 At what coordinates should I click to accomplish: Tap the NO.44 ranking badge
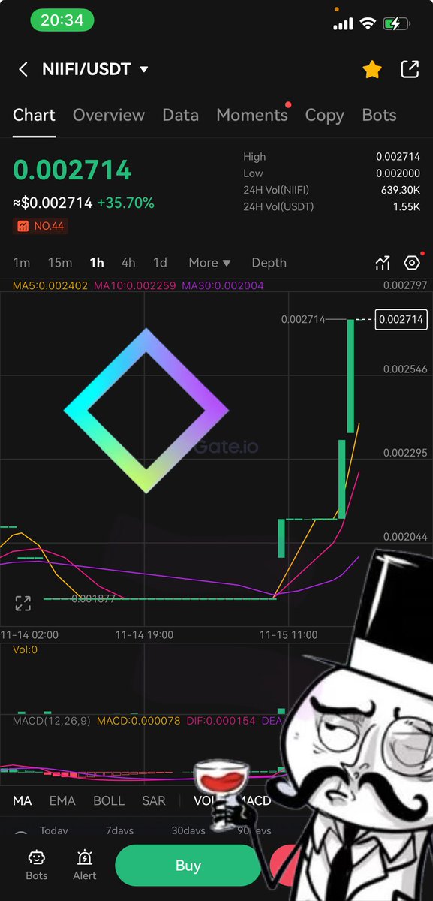click(x=41, y=225)
